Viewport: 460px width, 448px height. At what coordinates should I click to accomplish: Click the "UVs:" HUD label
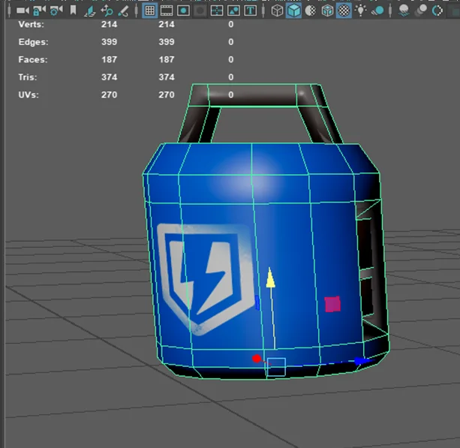pos(29,95)
